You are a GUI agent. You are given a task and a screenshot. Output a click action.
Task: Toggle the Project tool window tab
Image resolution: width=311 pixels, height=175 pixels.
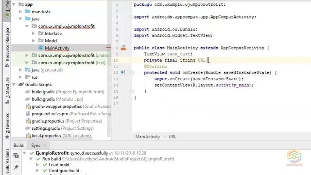coord(7,10)
